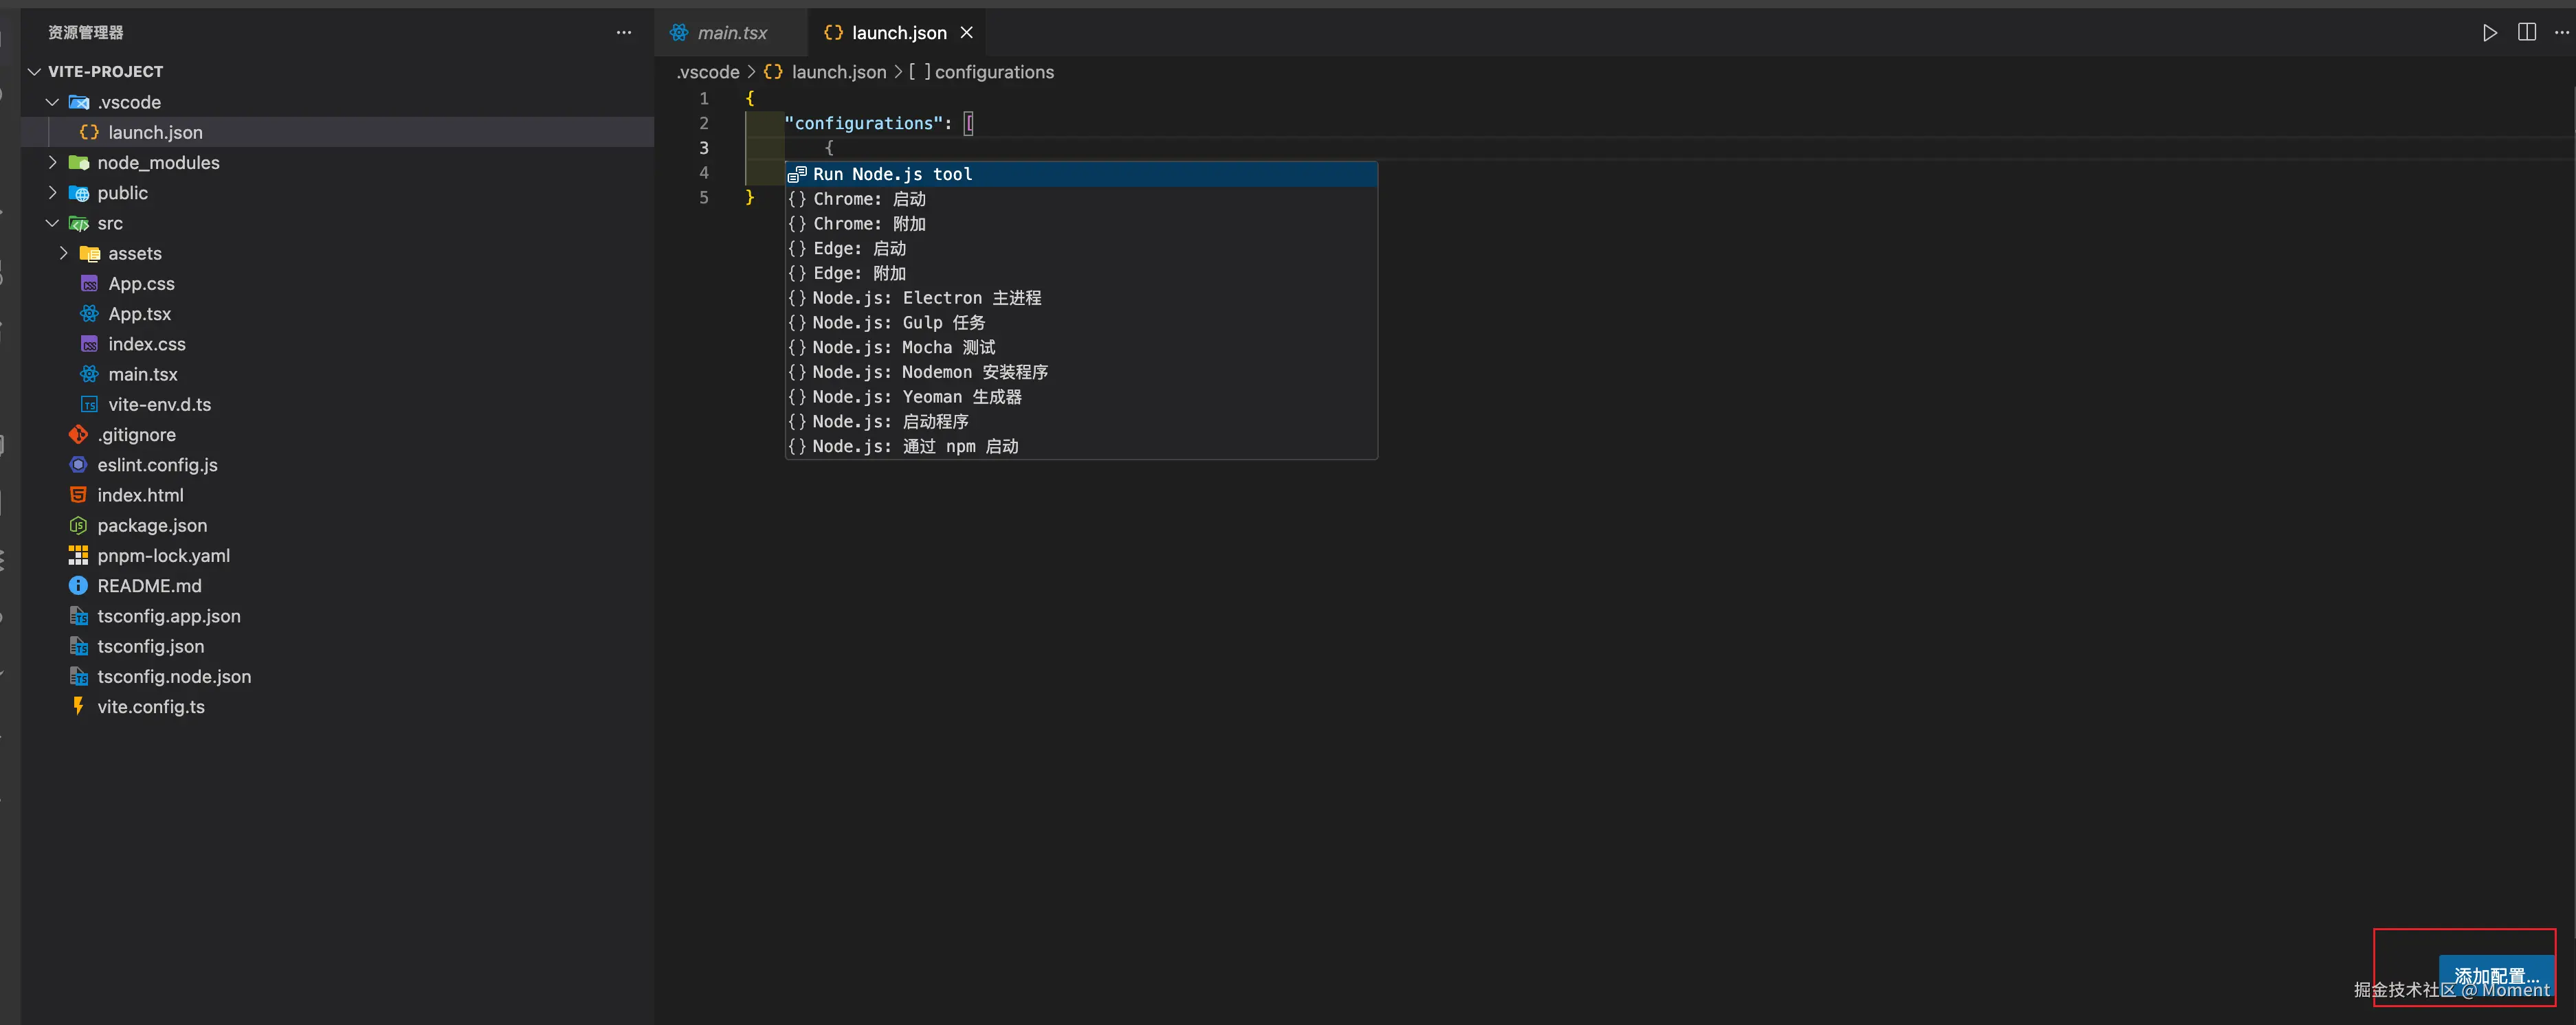Choose 'Chrome: 启动' from suggestion list

tap(869, 199)
